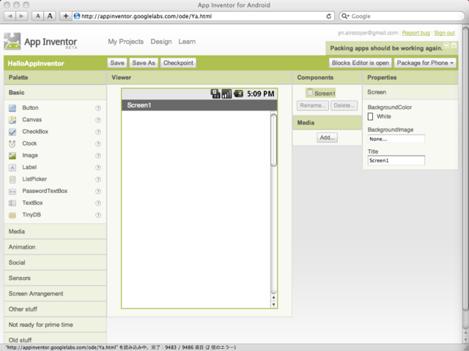The height and width of the screenshot is (351, 469).
Task: Expand the Media palette section
Action: (56, 231)
